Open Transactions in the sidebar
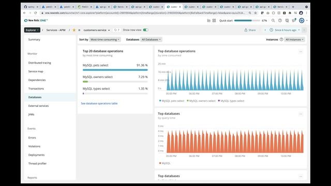 36,88
